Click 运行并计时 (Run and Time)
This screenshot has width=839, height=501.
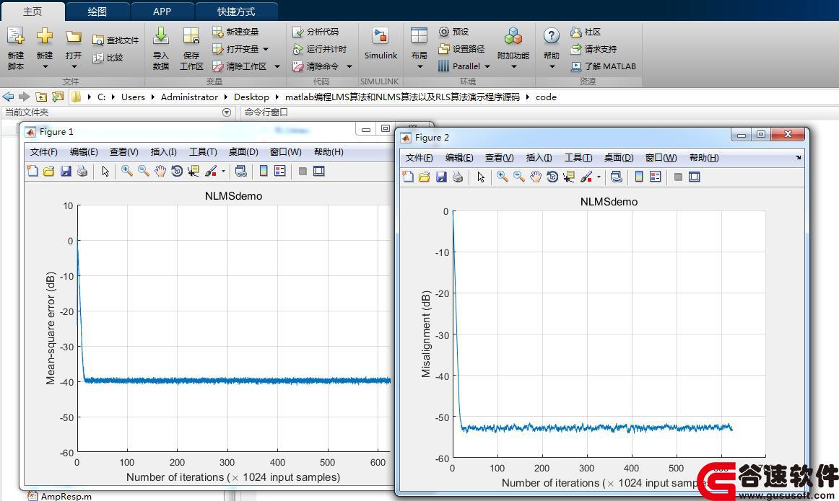pos(319,48)
